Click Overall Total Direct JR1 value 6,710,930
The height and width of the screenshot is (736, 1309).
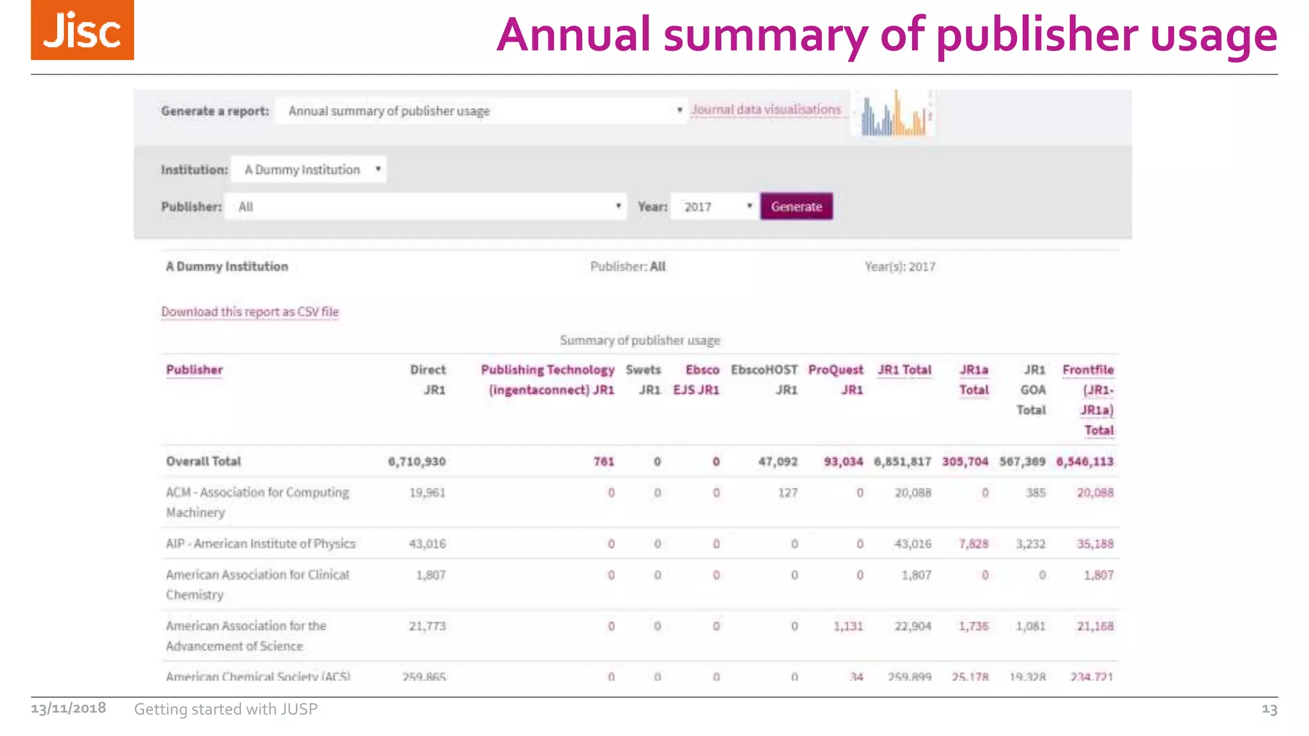pos(417,461)
